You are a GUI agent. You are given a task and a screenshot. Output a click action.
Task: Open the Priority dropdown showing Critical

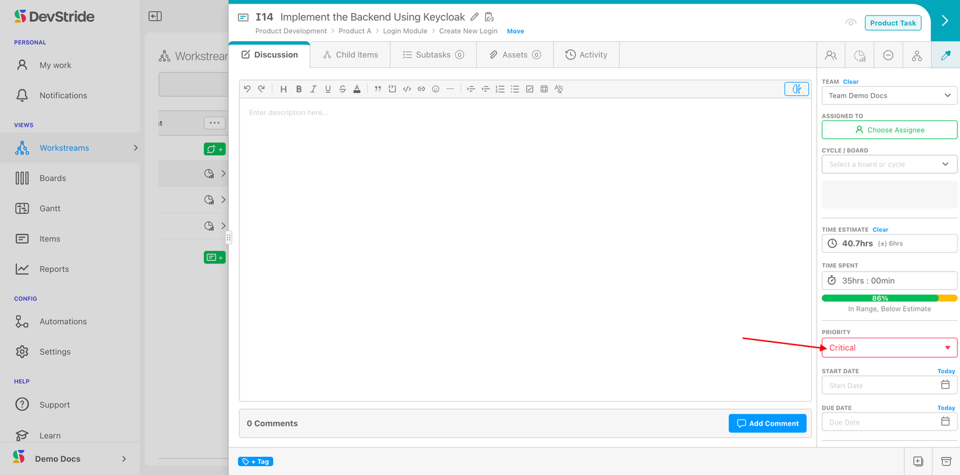tap(889, 348)
